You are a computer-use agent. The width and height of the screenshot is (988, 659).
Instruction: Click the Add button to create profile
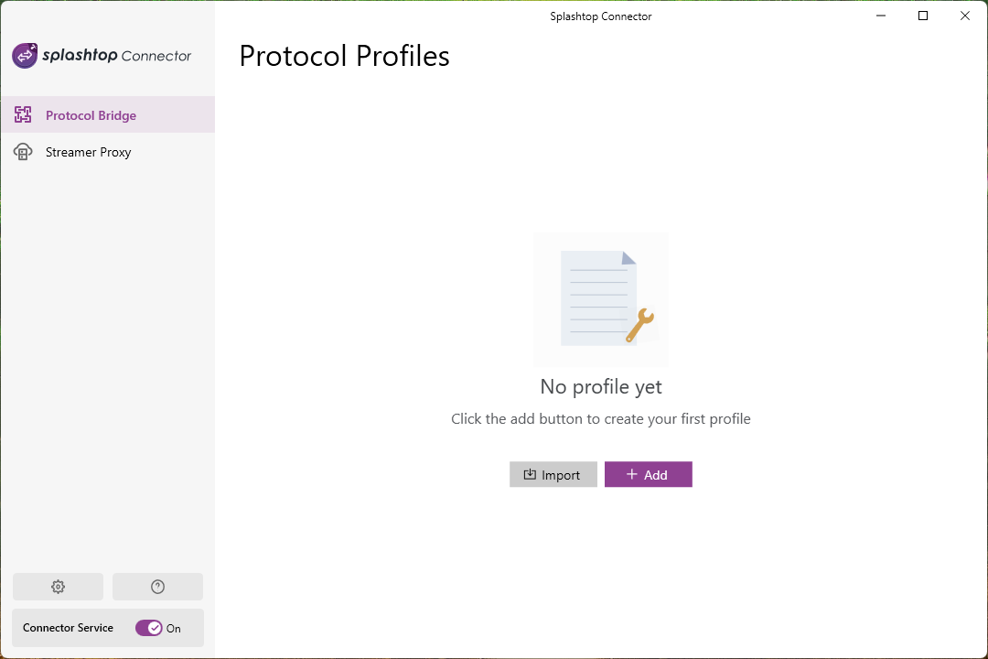(649, 474)
